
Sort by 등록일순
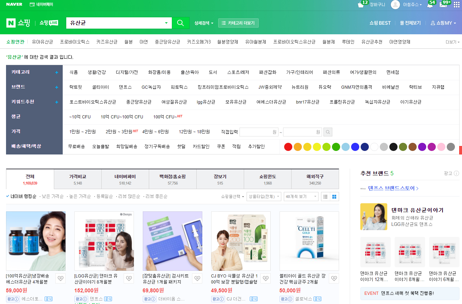click(x=105, y=196)
